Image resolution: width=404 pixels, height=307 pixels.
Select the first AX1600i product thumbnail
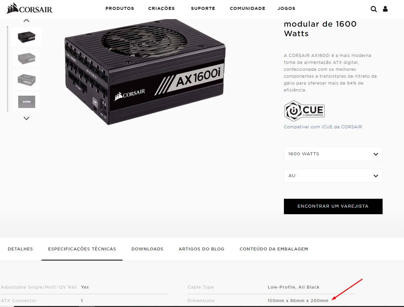tap(26, 37)
